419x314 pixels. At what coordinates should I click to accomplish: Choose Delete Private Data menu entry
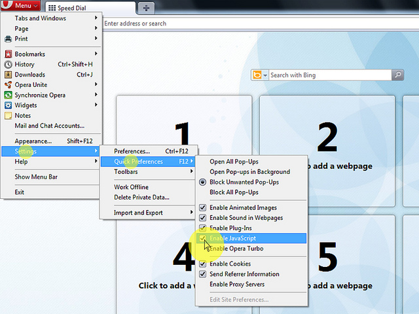[141, 197]
